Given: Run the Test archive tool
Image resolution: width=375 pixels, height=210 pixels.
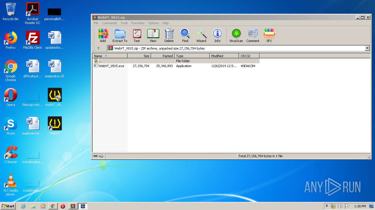Looking at the screenshot, I should [x=137, y=36].
